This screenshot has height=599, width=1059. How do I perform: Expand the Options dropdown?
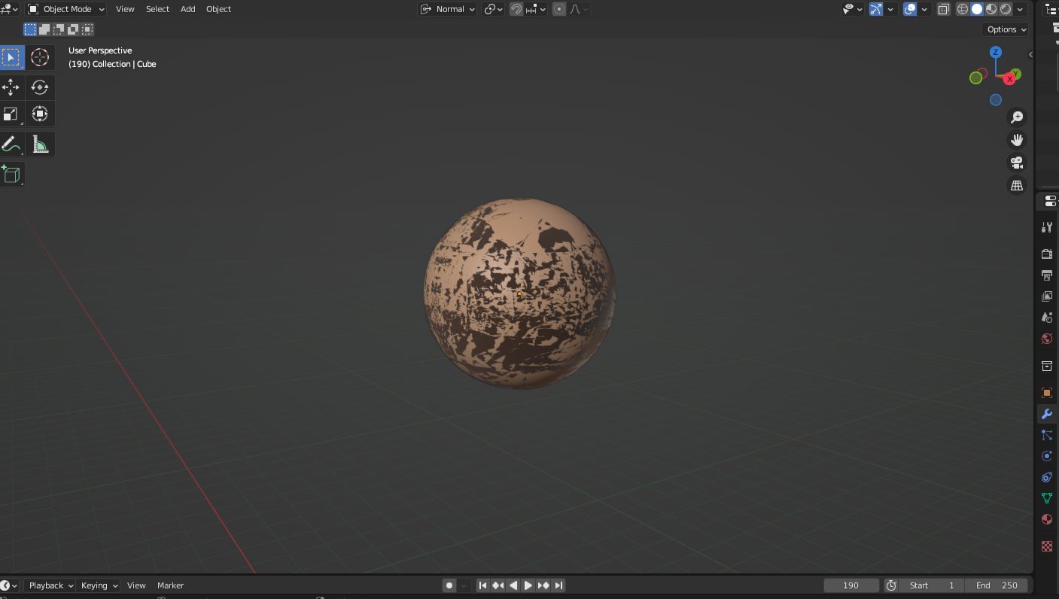pos(1006,29)
